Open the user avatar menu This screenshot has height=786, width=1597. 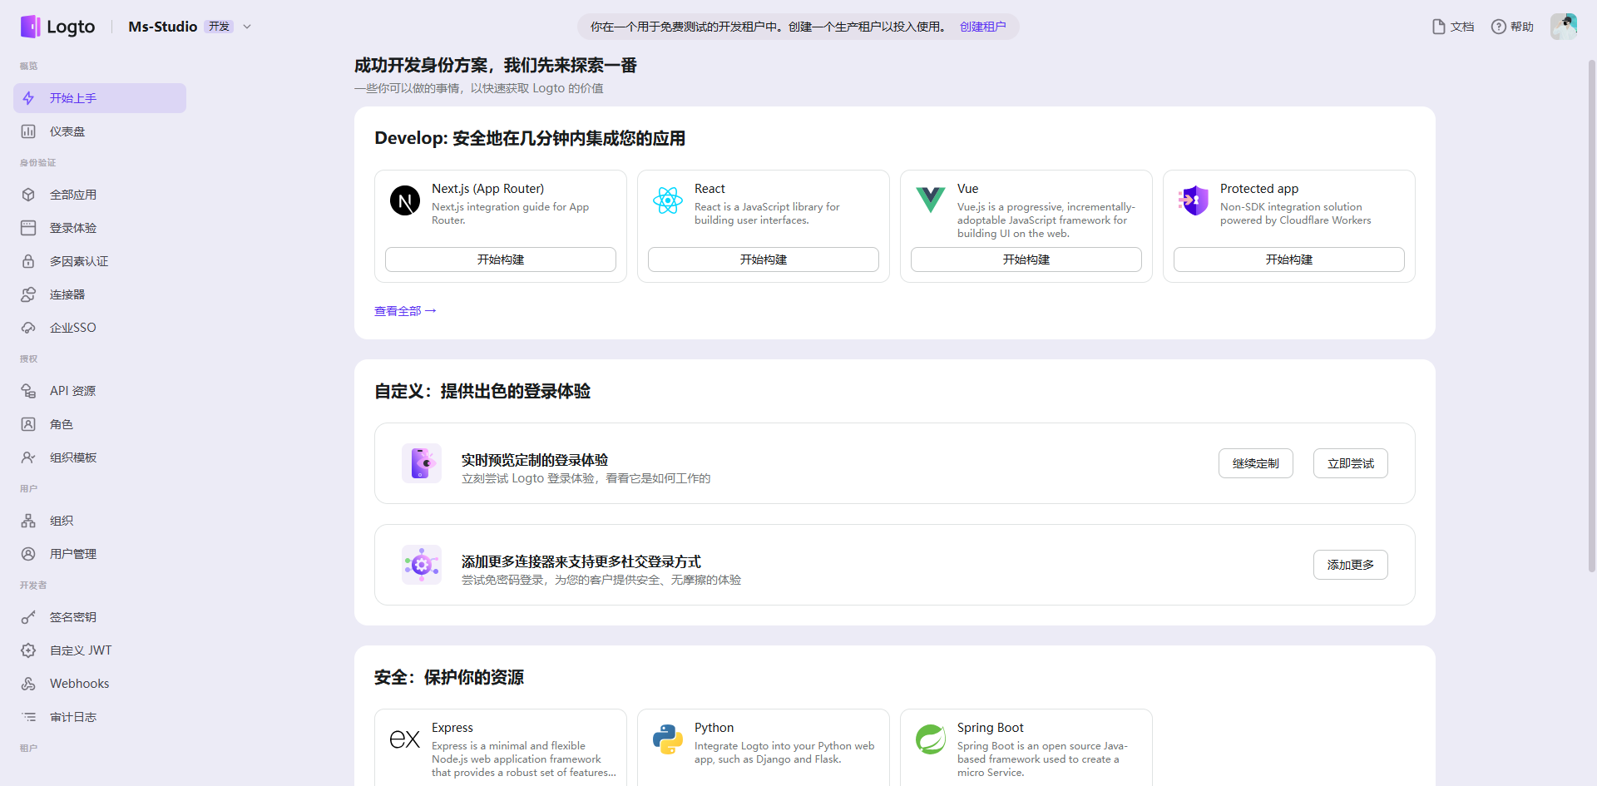pos(1563,27)
